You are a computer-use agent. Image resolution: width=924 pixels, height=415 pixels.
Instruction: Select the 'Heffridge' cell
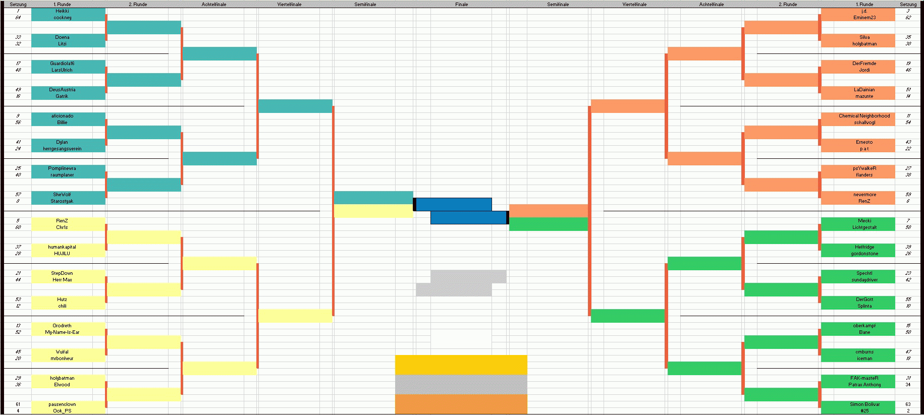click(x=858, y=247)
